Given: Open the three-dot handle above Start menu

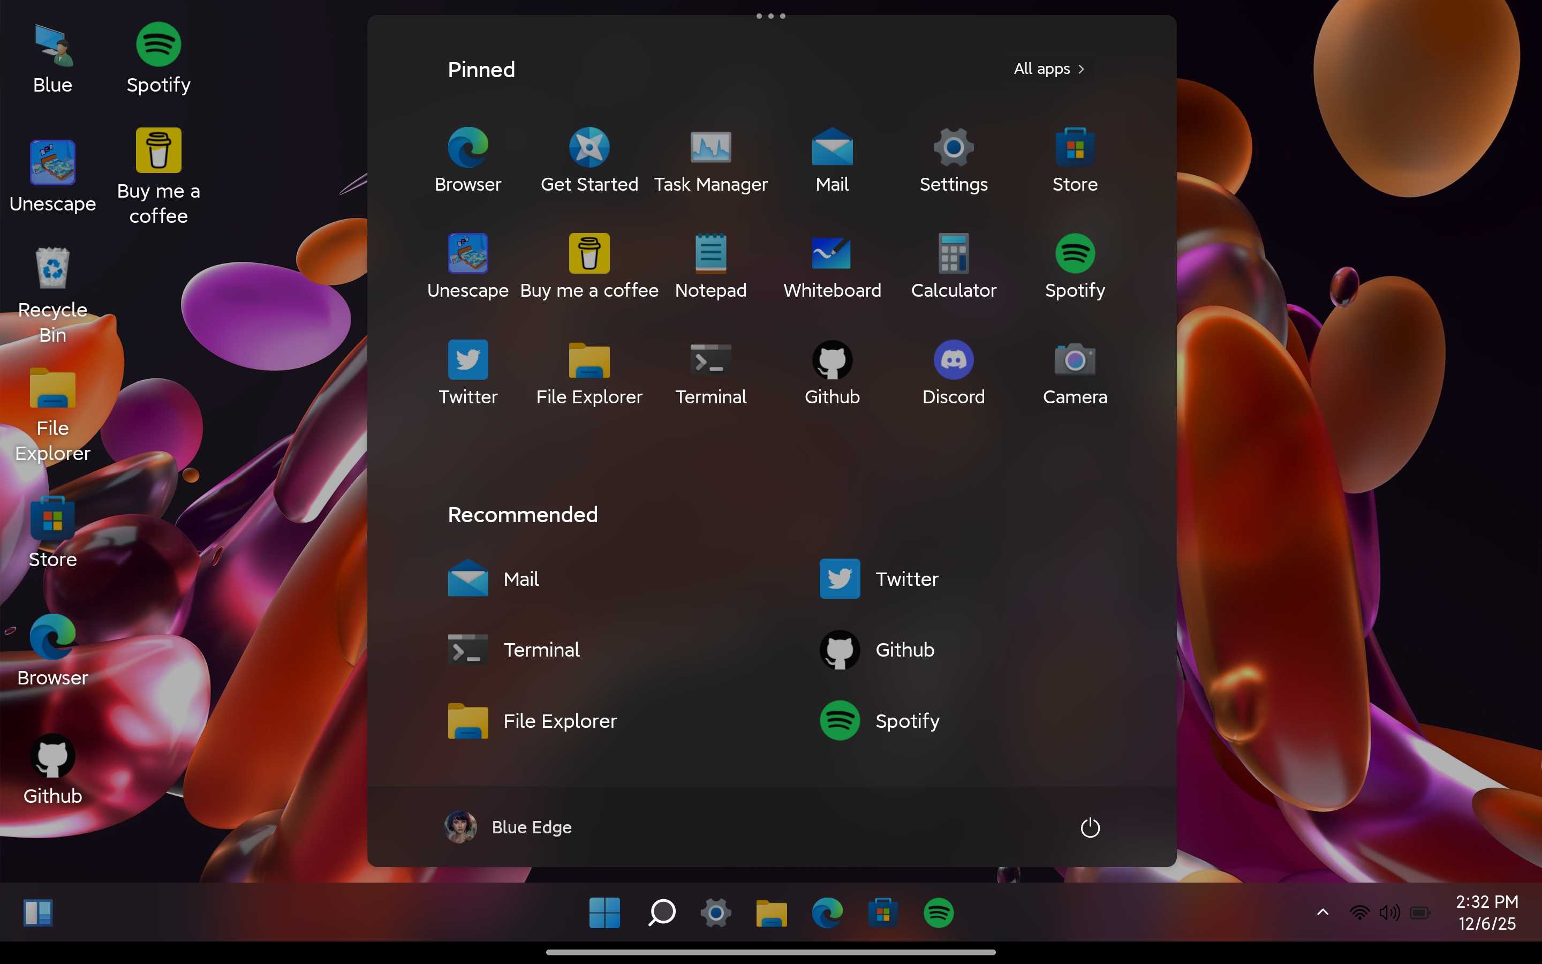Looking at the screenshot, I should coord(770,16).
